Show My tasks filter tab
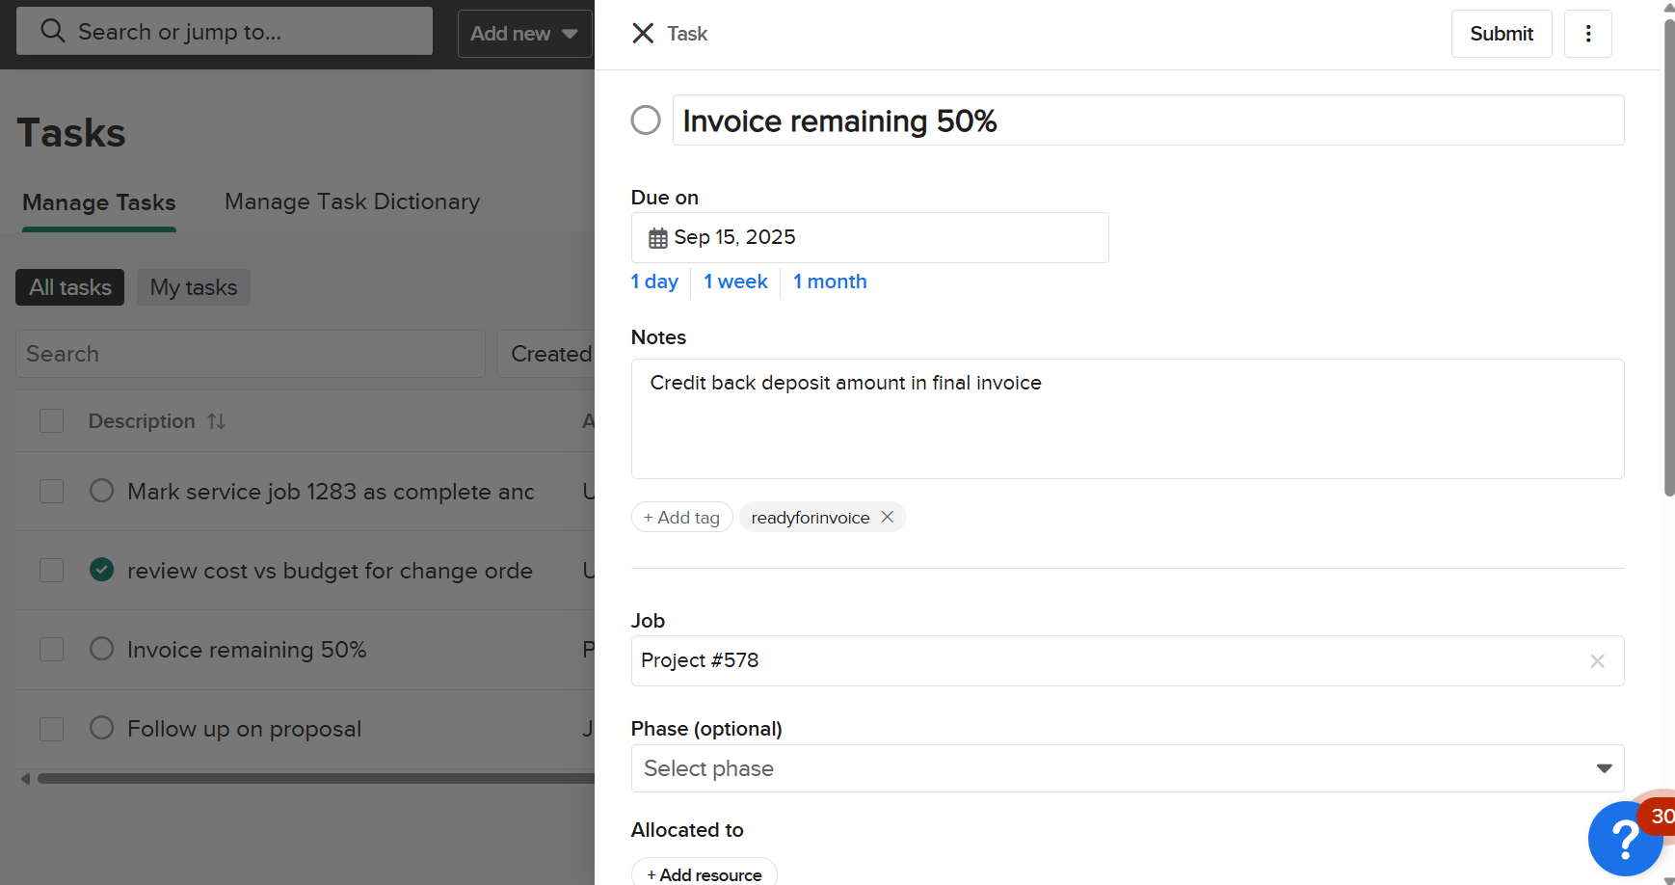Screen dimensions: 1675x885 pyautogui.click(x=194, y=287)
